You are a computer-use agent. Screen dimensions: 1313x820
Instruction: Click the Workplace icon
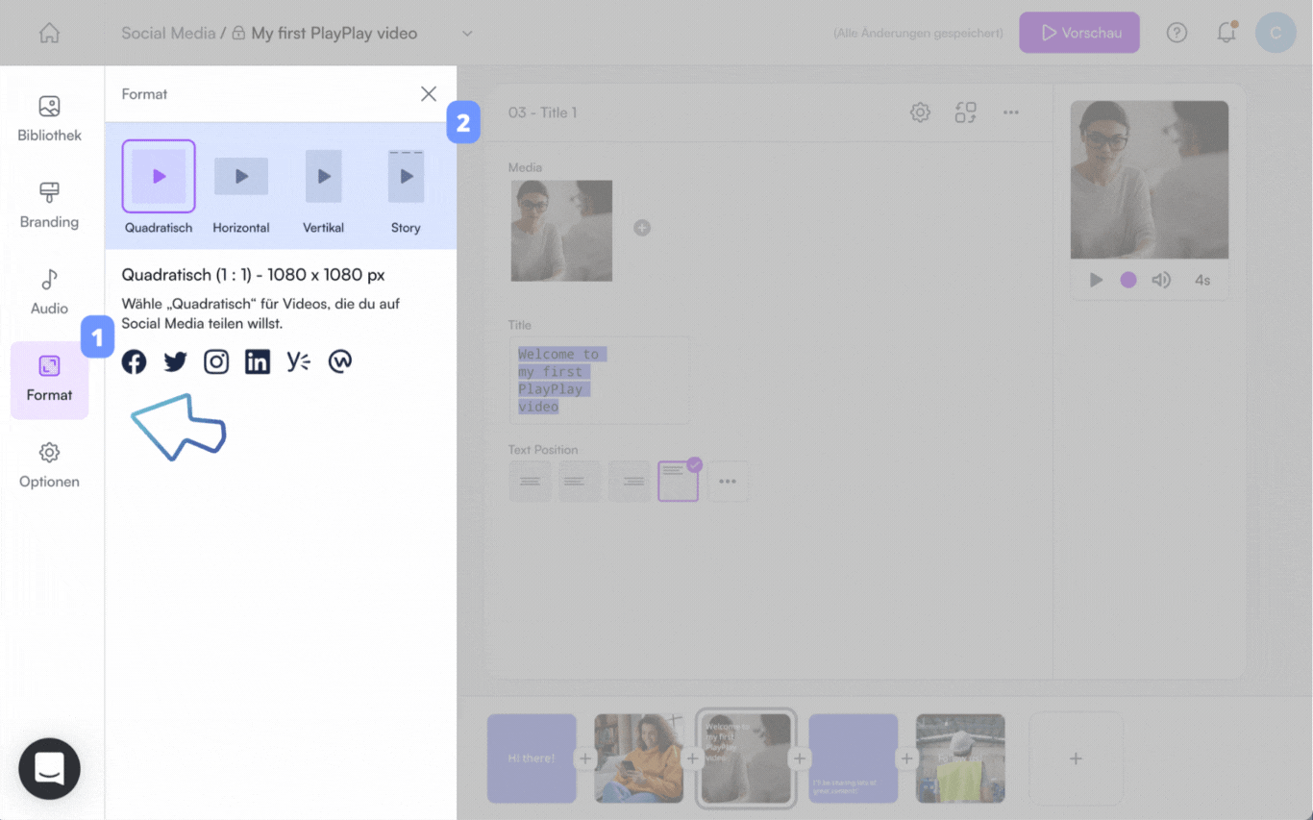point(340,361)
